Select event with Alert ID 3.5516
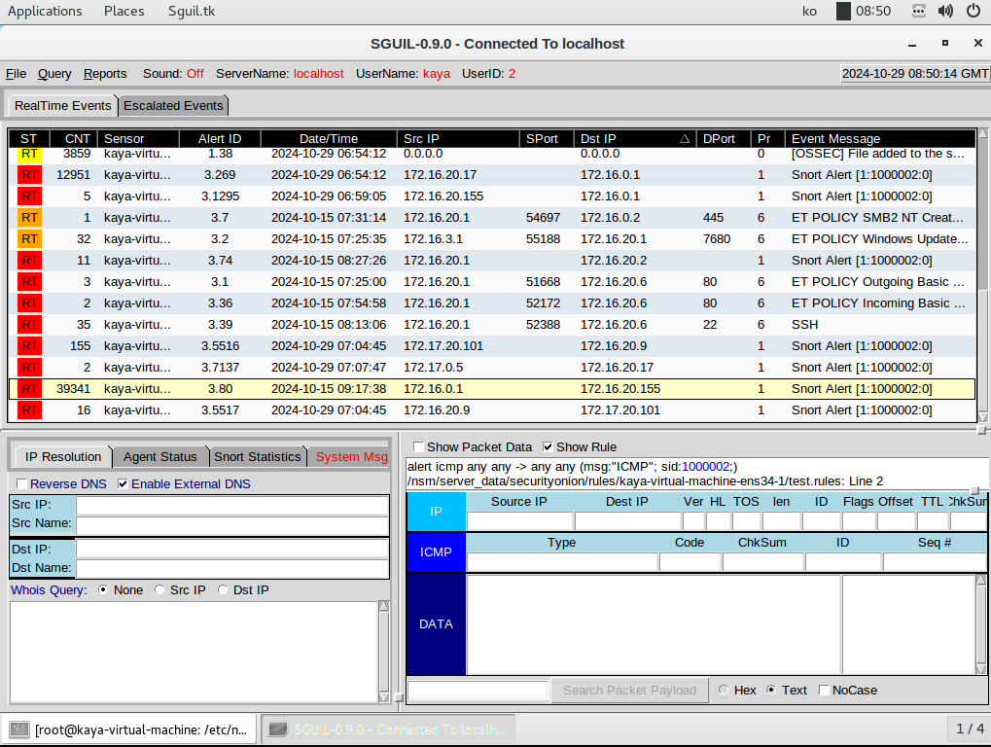991x747 pixels. tap(492, 345)
